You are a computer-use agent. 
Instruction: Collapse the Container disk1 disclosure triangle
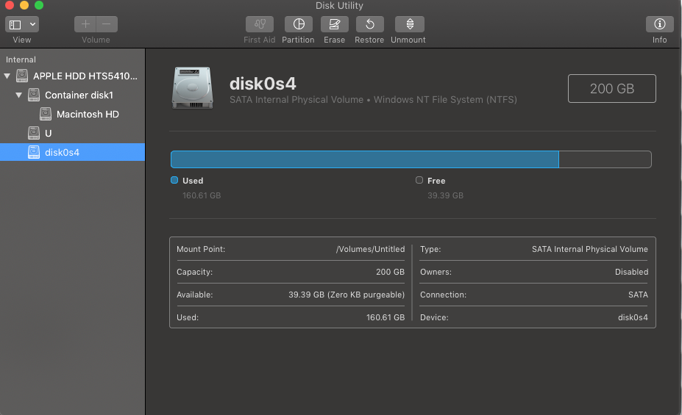(18, 95)
